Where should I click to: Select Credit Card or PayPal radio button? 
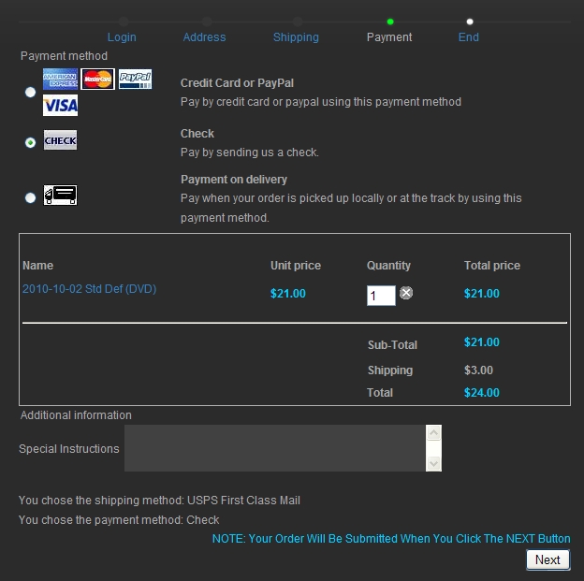(x=30, y=92)
